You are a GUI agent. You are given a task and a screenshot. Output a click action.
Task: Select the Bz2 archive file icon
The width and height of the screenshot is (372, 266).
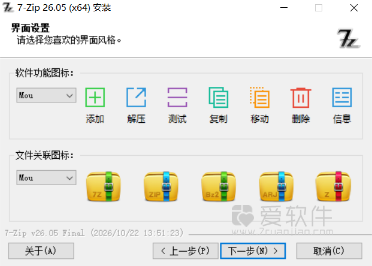219,186
